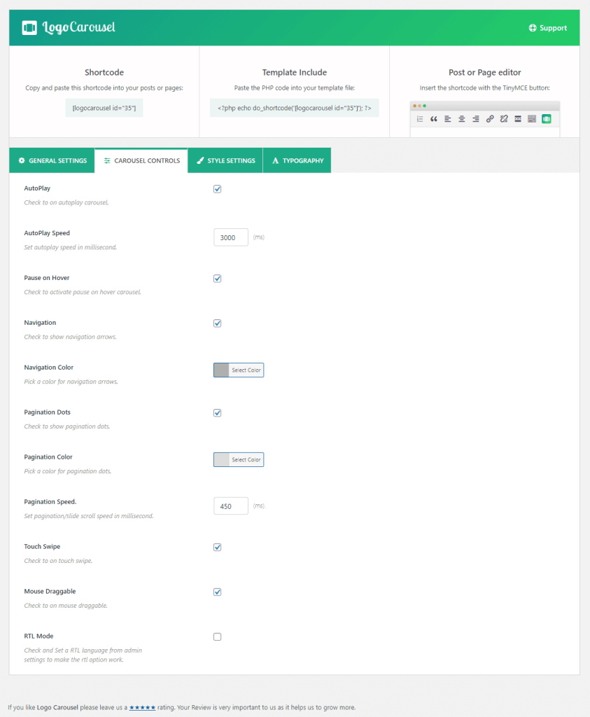Switch to the Typography tab
This screenshot has width=590, height=717.
click(x=297, y=160)
